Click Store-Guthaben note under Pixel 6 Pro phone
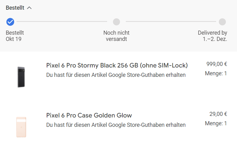 click(116, 75)
